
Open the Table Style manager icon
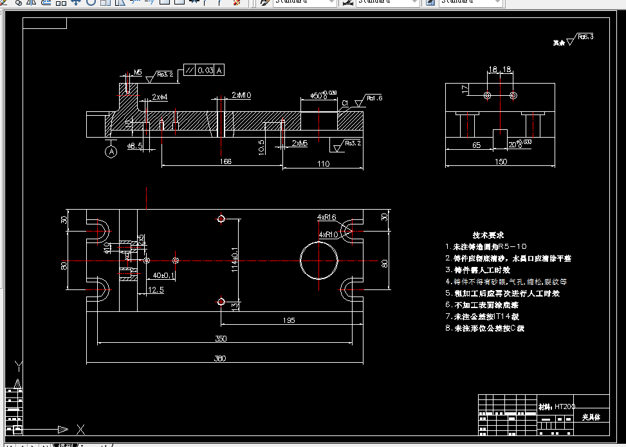pyautogui.click(x=430, y=2)
